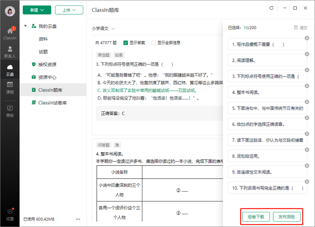The width and height of the screenshot is (315, 227).
Task: Collapse the 我的云盘 tree arrow
Action: (26, 26)
